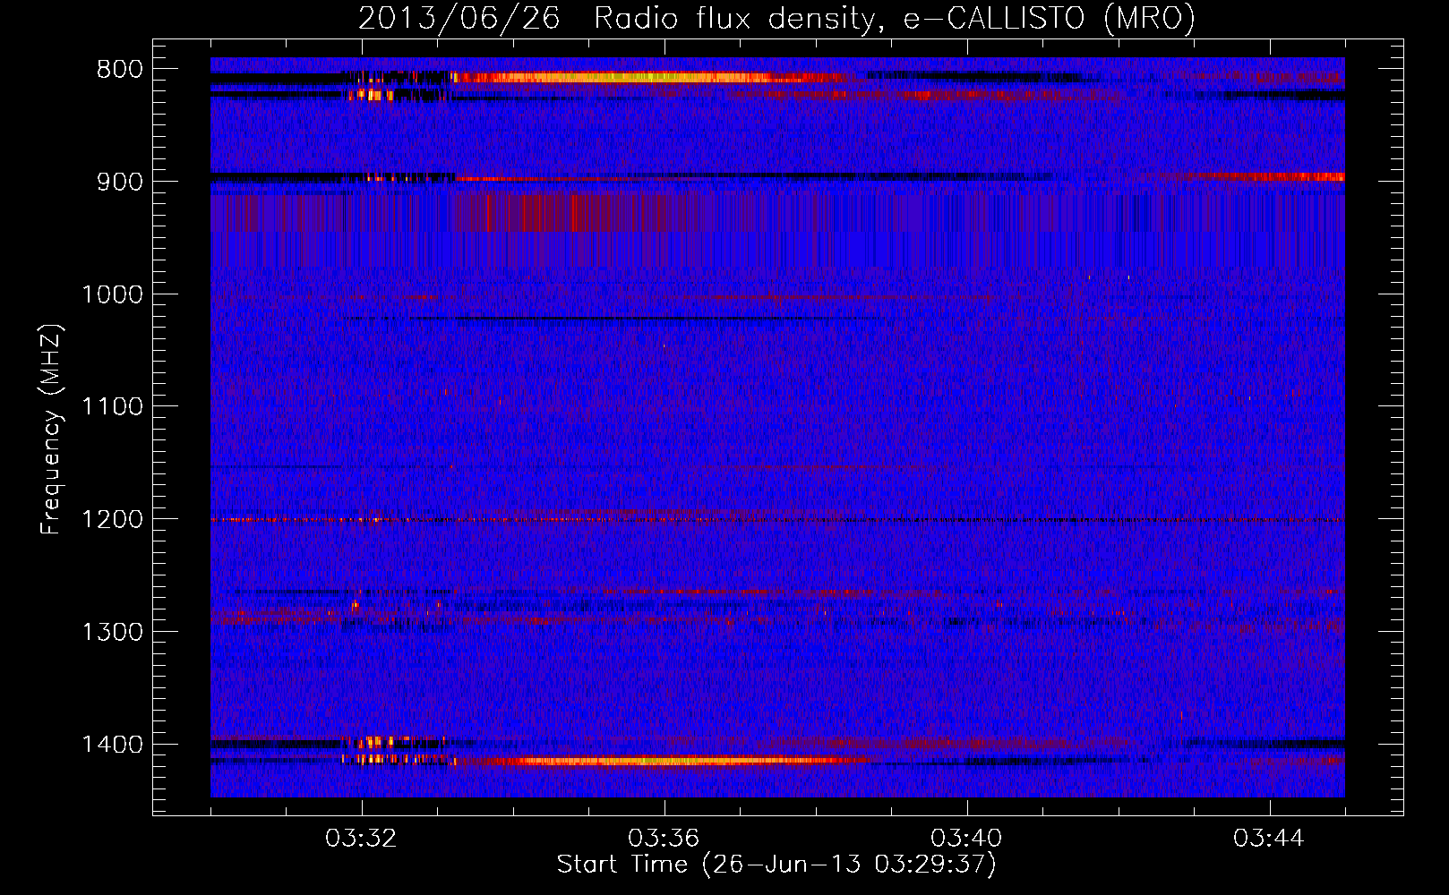Screen dimensions: 1449x895
Task: Click the 1100 frequency tick label
Action: pyautogui.click(x=112, y=407)
